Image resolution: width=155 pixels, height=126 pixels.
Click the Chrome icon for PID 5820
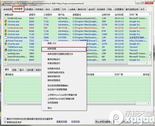(6, 25)
